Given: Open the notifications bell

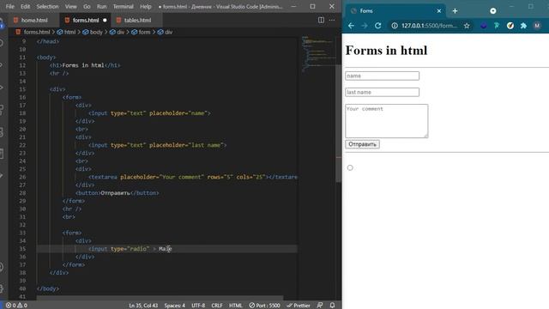Looking at the screenshot, I should (332, 306).
